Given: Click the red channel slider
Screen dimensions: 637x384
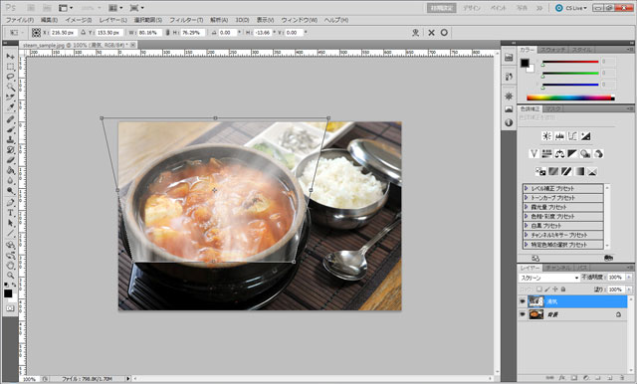Looking at the screenshot, I should (x=570, y=62).
